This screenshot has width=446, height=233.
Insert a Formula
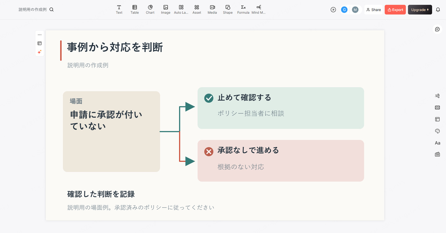[x=243, y=10]
